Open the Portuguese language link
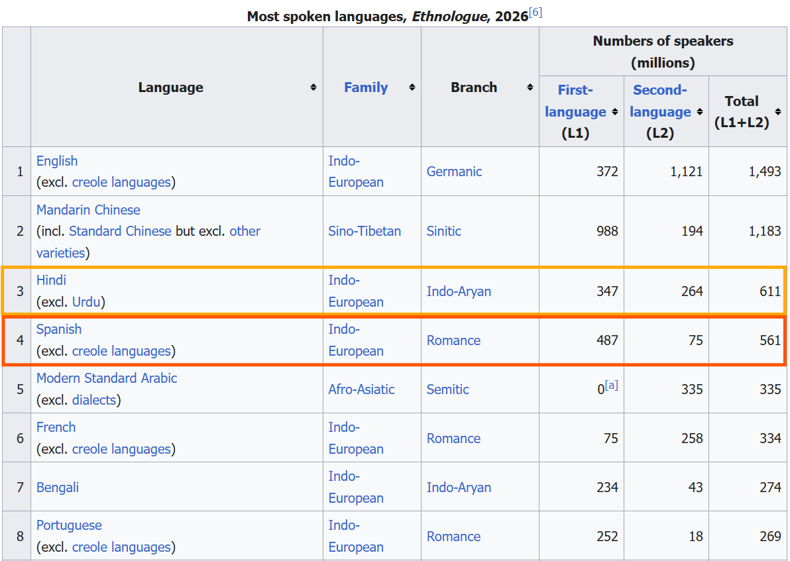This screenshot has width=790, height=561. (69, 525)
